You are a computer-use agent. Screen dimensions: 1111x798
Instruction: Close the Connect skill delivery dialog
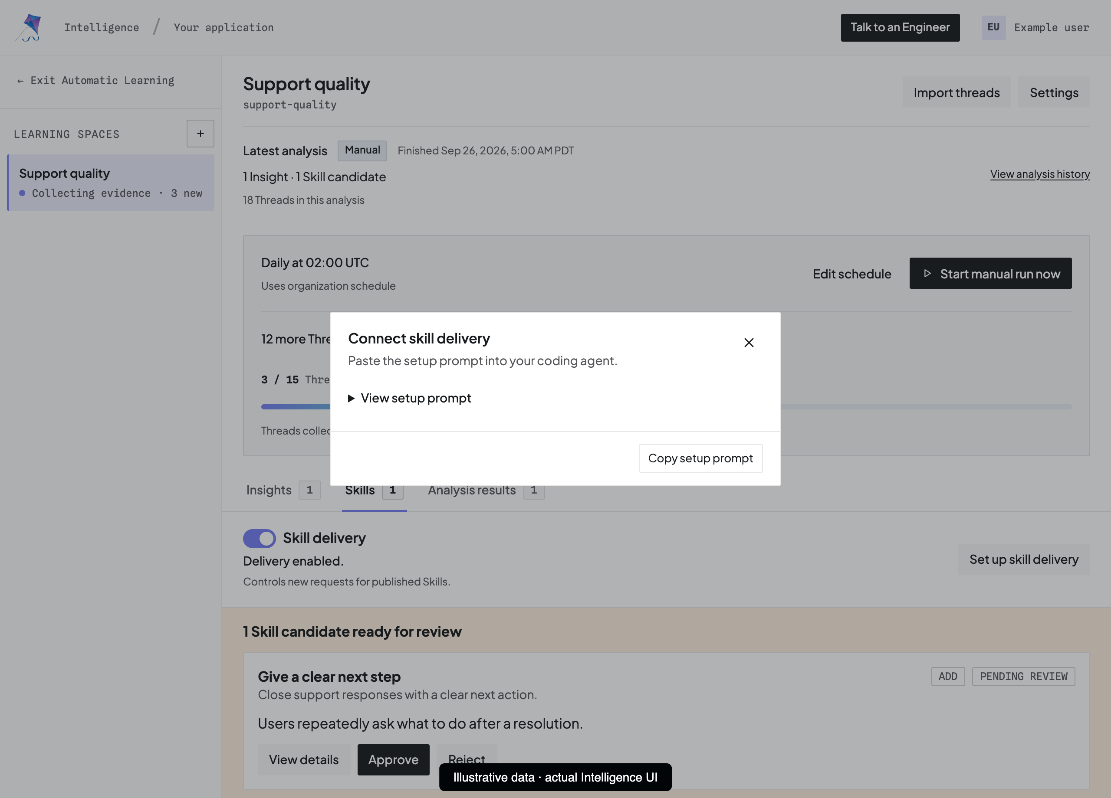[749, 343]
